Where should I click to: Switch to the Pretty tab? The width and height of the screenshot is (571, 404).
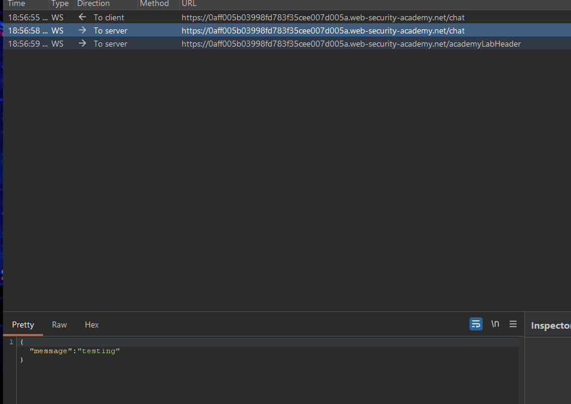pos(23,325)
